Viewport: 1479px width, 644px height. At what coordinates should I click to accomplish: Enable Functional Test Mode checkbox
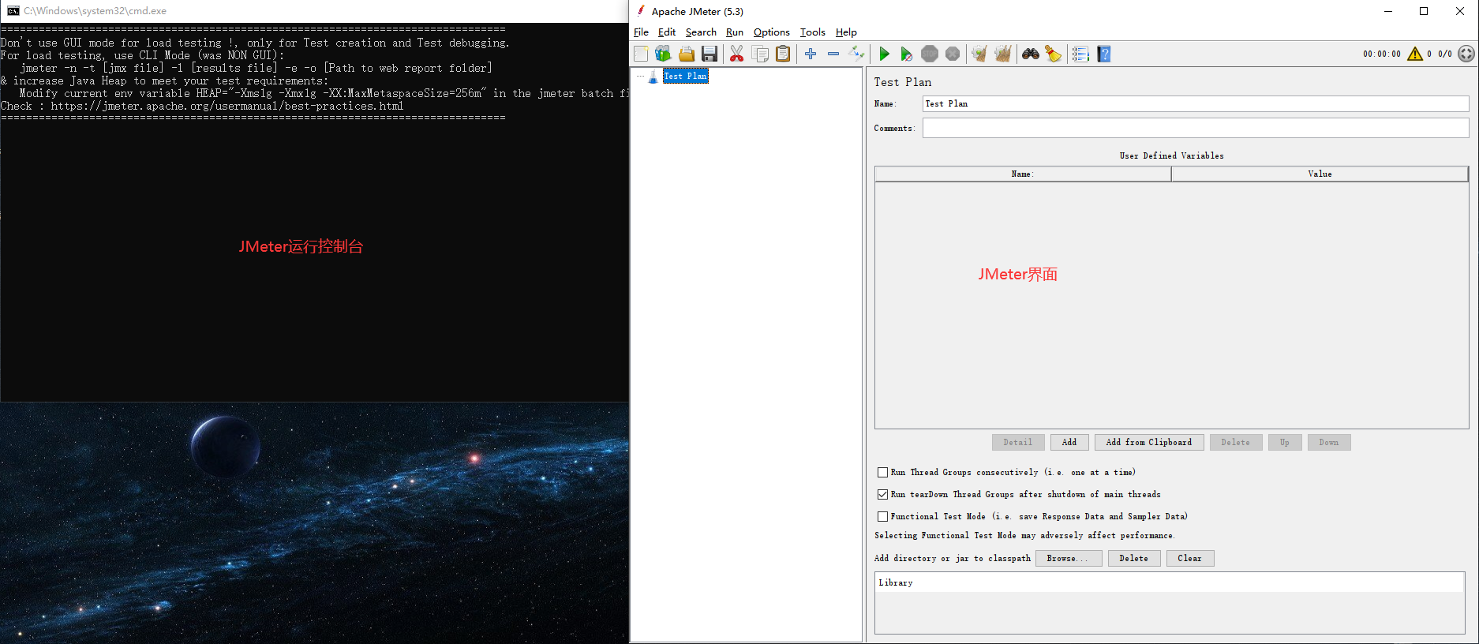(882, 516)
